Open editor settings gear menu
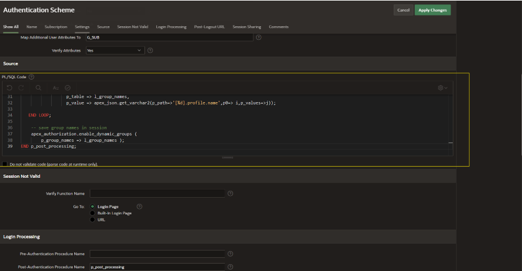The width and height of the screenshot is (522, 271). click(x=442, y=88)
